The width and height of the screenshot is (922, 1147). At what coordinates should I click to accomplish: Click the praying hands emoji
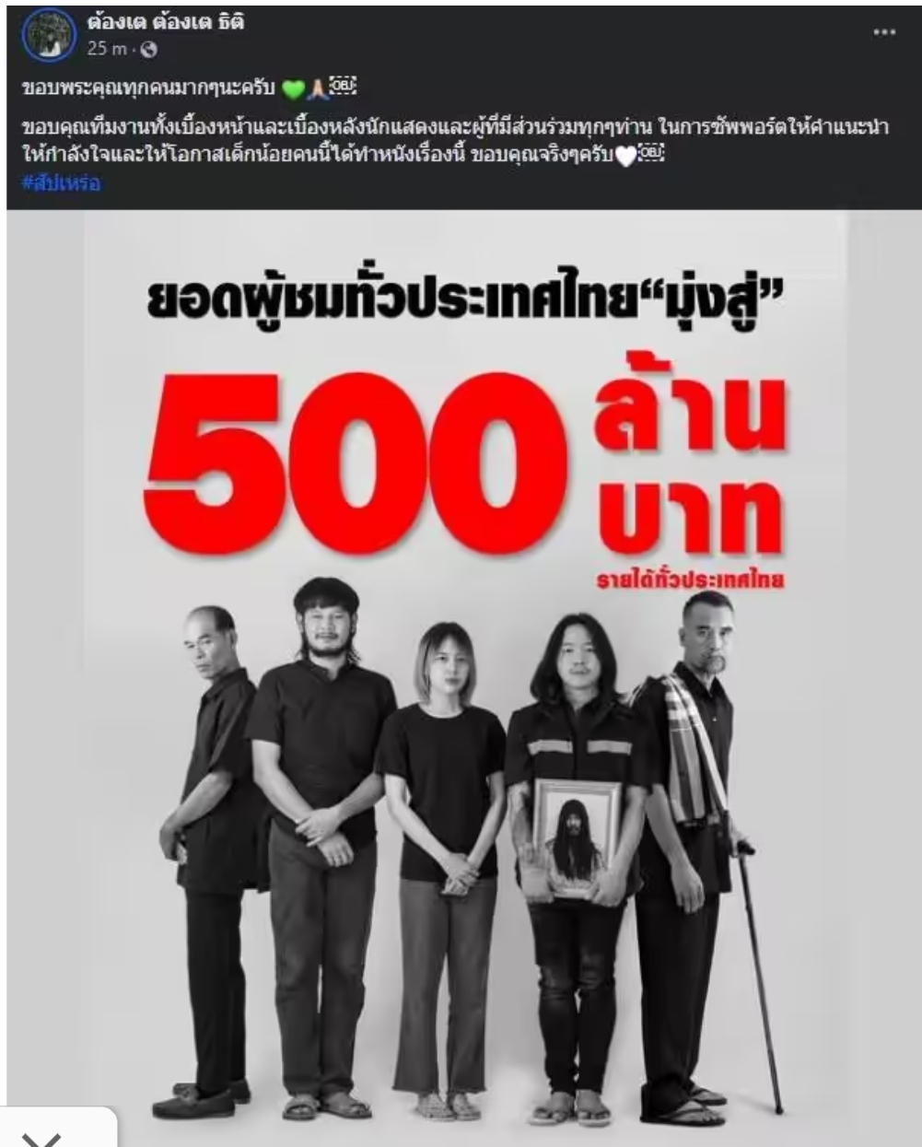(x=315, y=89)
